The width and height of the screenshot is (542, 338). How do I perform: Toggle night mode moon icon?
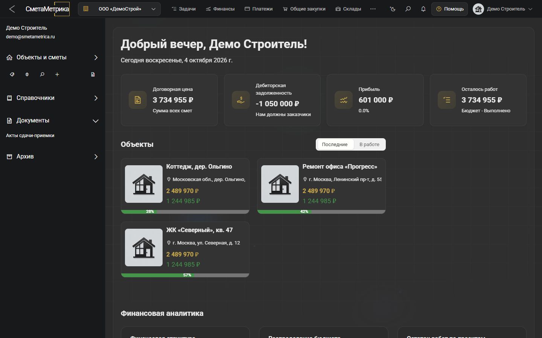click(x=393, y=9)
